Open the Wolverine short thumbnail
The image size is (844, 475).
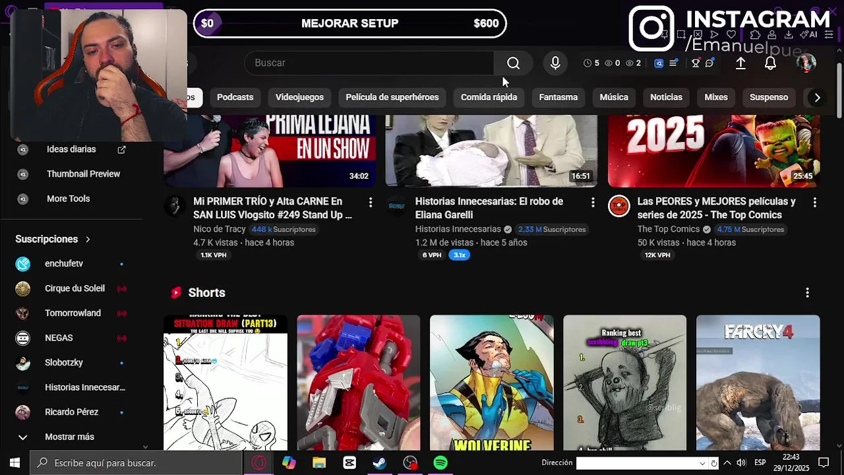point(491,383)
